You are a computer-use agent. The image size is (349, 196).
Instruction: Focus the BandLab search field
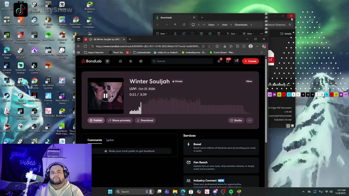point(182,61)
